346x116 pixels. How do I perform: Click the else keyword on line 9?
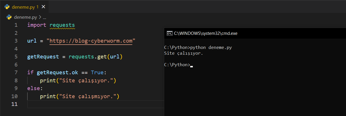coord(34,88)
